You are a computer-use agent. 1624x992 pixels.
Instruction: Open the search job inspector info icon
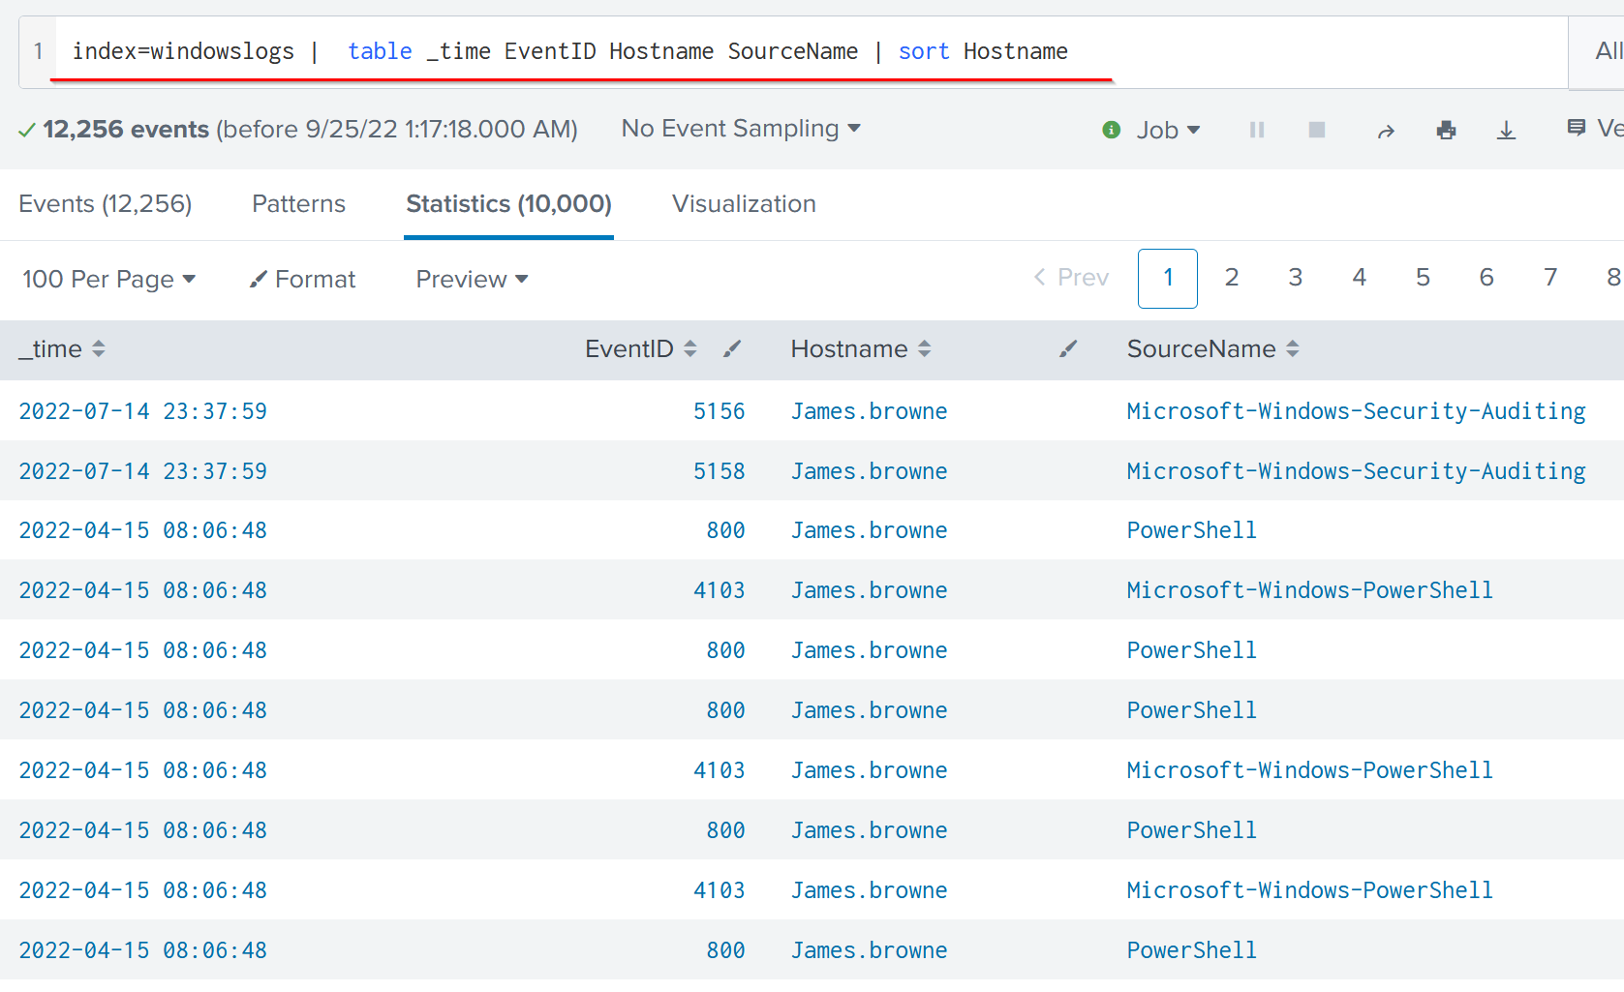pos(1112,129)
